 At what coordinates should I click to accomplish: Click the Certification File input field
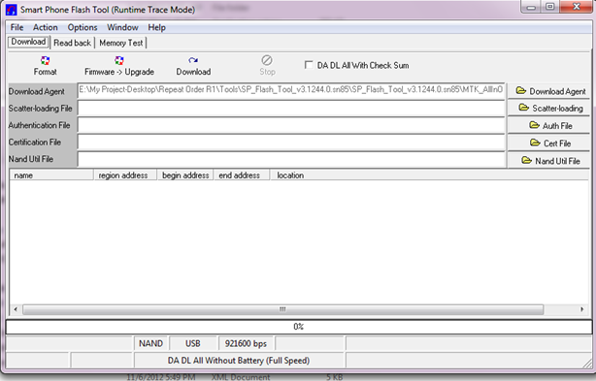291,143
